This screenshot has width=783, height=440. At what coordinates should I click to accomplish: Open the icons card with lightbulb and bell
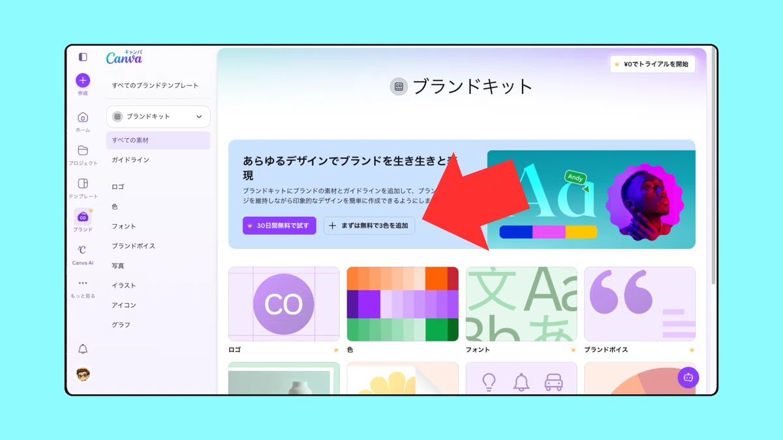click(521, 378)
